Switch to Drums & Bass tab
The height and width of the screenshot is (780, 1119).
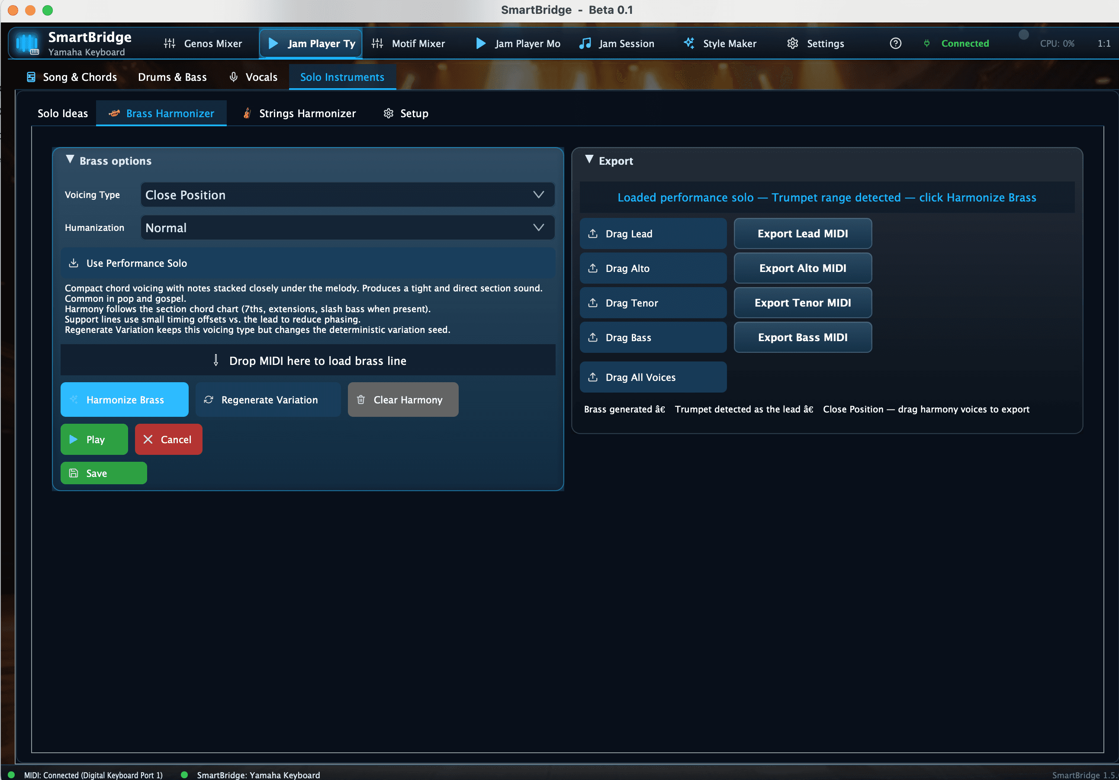pyautogui.click(x=172, y=77)
